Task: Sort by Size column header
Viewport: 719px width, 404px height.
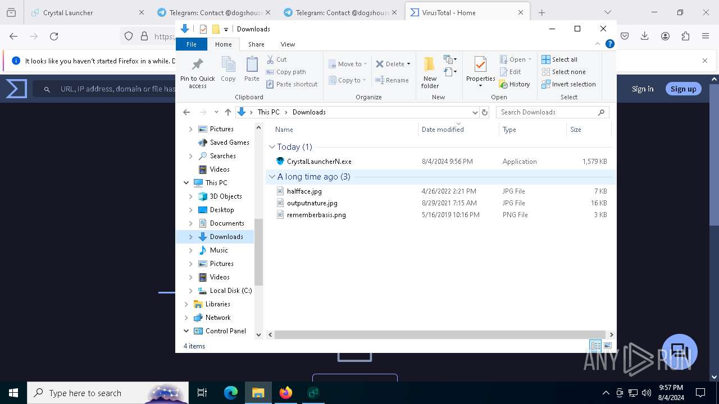Action: click(x=588, y=130)
